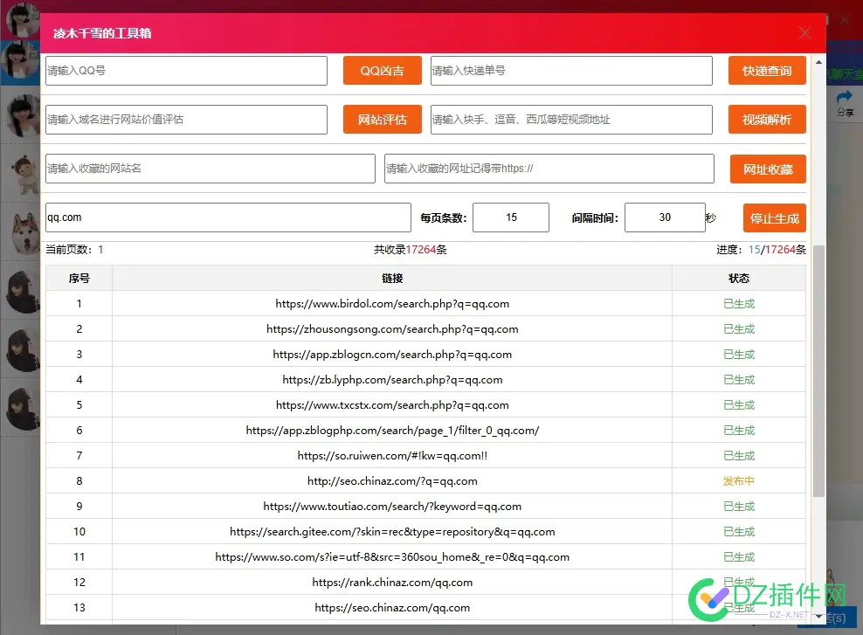Click row number 7 cell
863x635 pixels.
click(x=79, y=456)
